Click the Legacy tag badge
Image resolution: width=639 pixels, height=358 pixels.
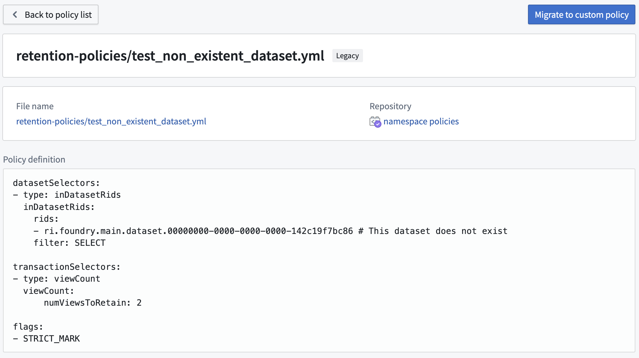[347, 56]
